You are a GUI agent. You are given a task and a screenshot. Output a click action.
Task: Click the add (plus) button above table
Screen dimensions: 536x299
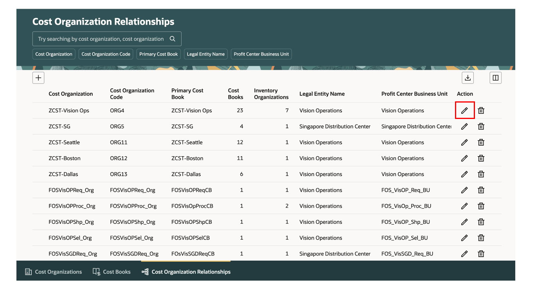pyautogui.click(x=38, y=78)
